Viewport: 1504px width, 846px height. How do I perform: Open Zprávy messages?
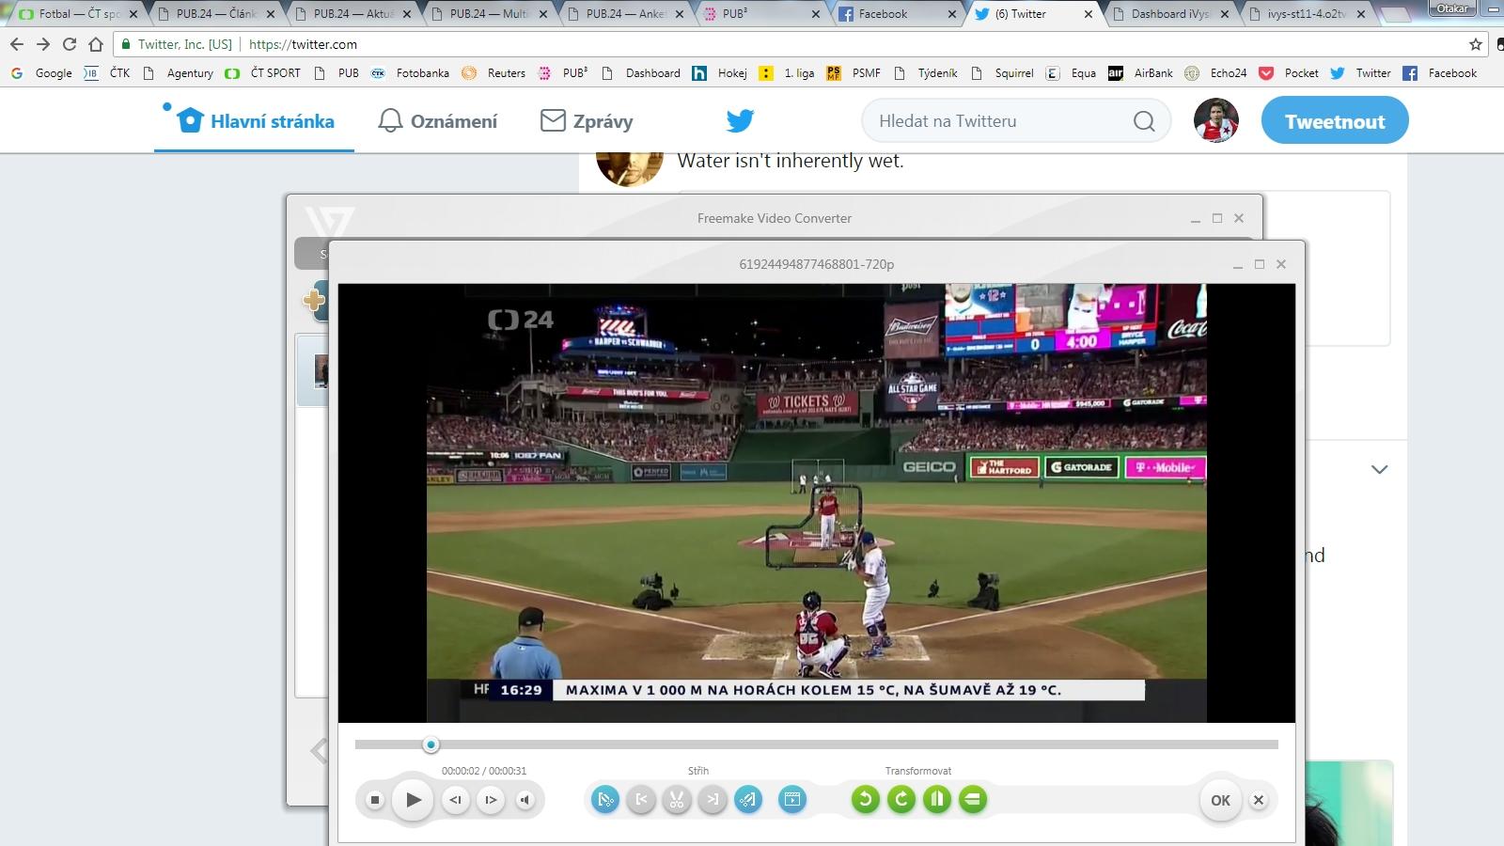pos(587,121)
